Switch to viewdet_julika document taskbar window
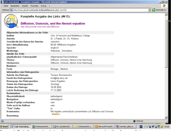Image resolution: width=171 pixels, height=131 pixels. point(126,127)
